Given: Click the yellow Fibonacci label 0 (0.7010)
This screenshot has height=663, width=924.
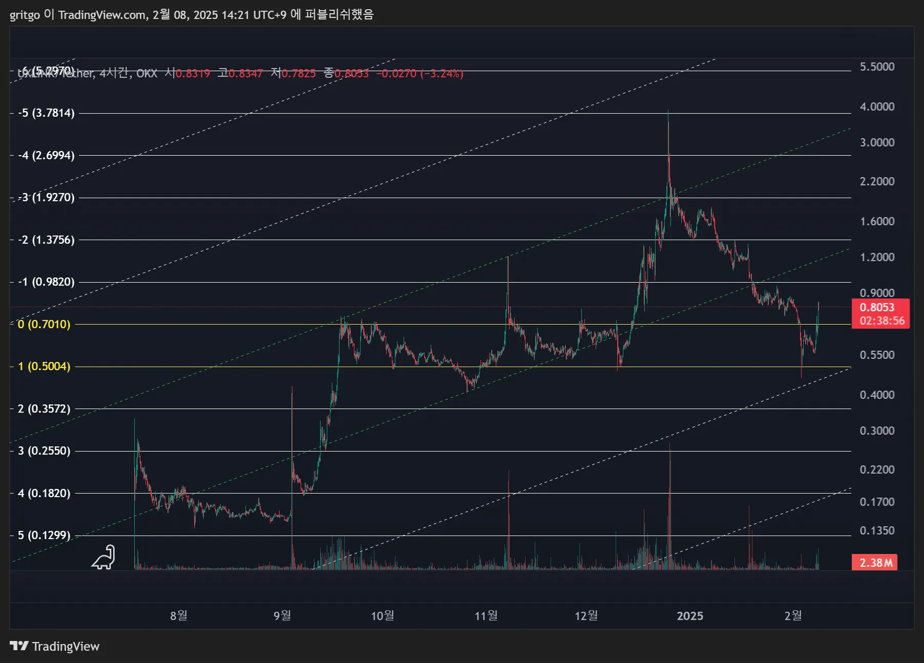Looking at the screenshot, I should (44, 324).
